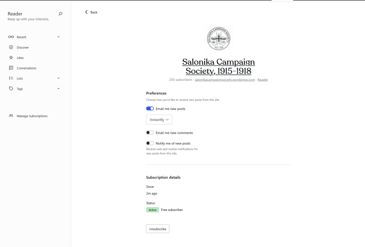Click the Manage Subscriptions people icon
Viewport: 365px width, 247px height.
[11, 116]
